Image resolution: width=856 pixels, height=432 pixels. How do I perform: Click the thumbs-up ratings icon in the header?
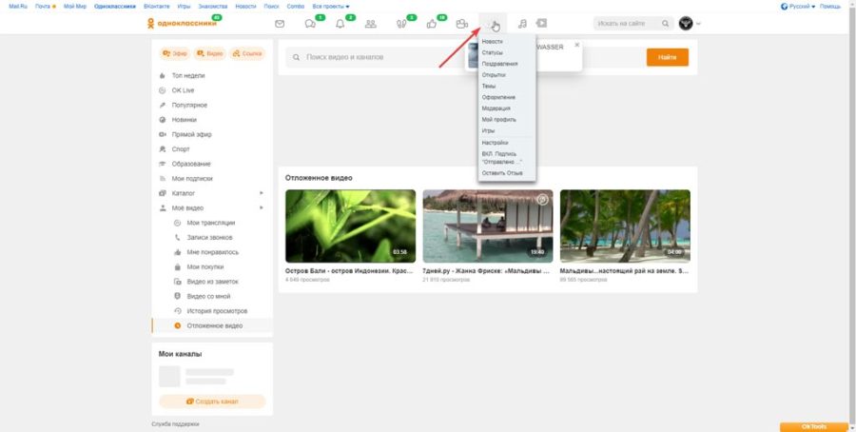click(x=431, y=24)
